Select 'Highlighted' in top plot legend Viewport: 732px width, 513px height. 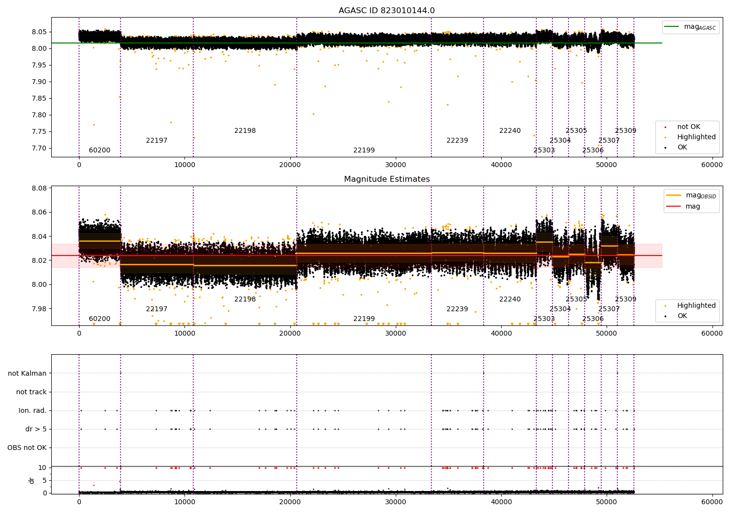point(690,137)
